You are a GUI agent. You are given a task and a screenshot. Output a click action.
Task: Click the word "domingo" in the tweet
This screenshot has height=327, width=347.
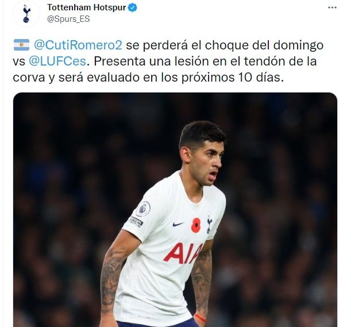coord(298,46)
